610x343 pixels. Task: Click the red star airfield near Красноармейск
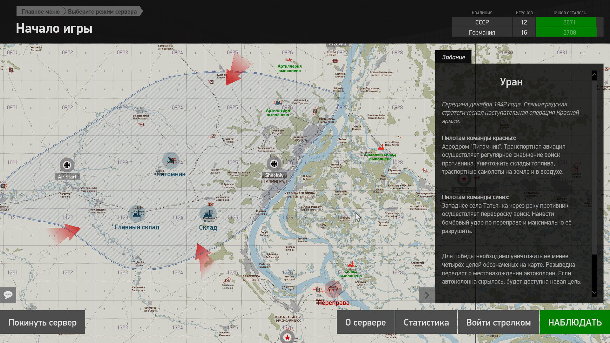[287, 337]
